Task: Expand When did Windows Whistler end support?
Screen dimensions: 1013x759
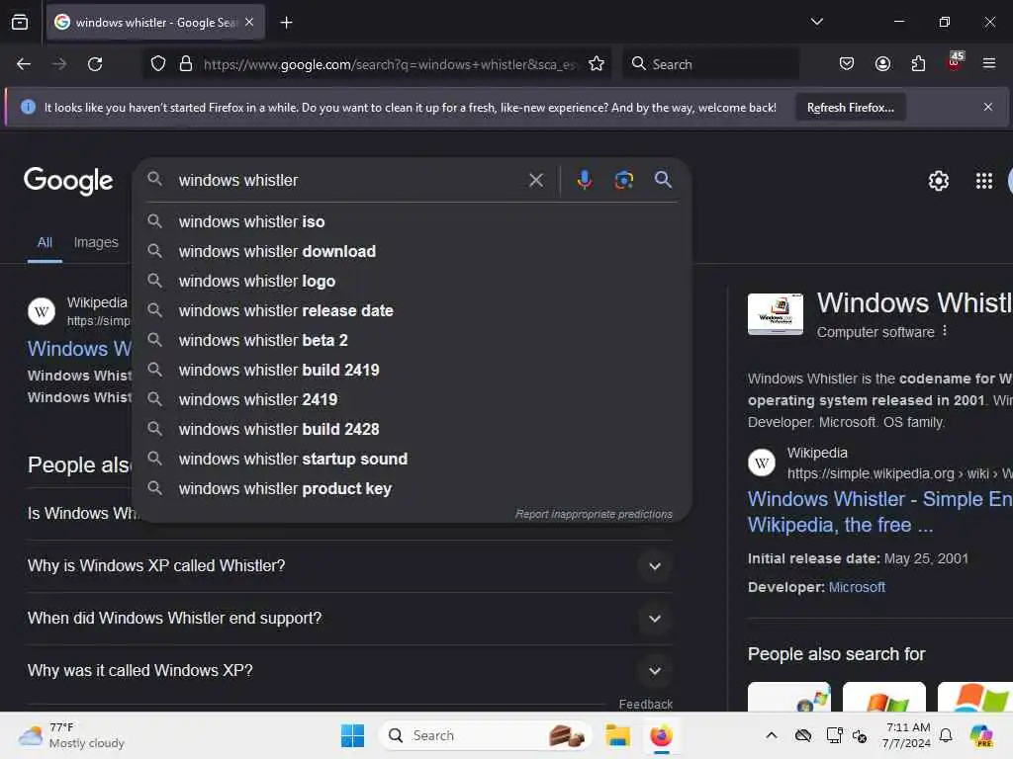Action: click(349, 619)
